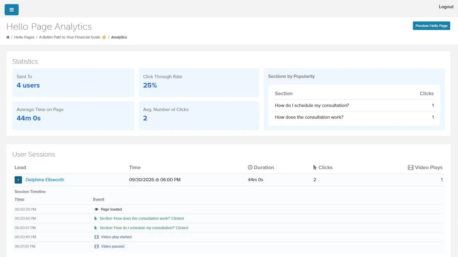
Task: Click the 06:00:44 PM timeline timestamp
Action: 25,218
